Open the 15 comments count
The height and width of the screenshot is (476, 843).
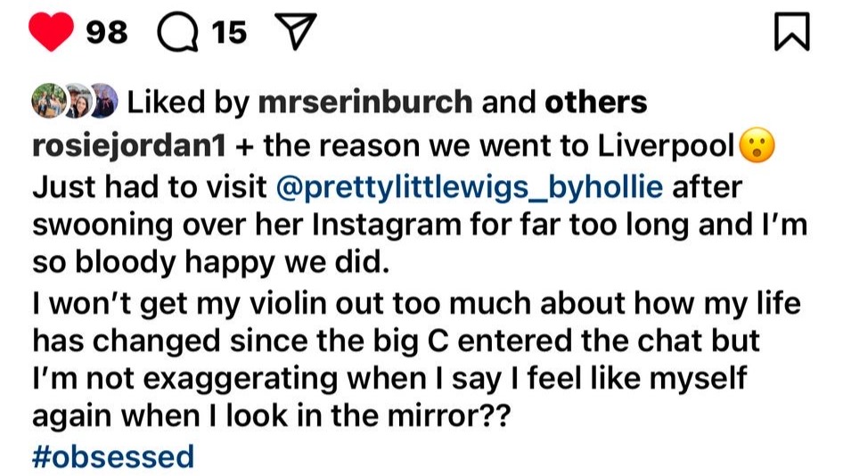(230, 33)
